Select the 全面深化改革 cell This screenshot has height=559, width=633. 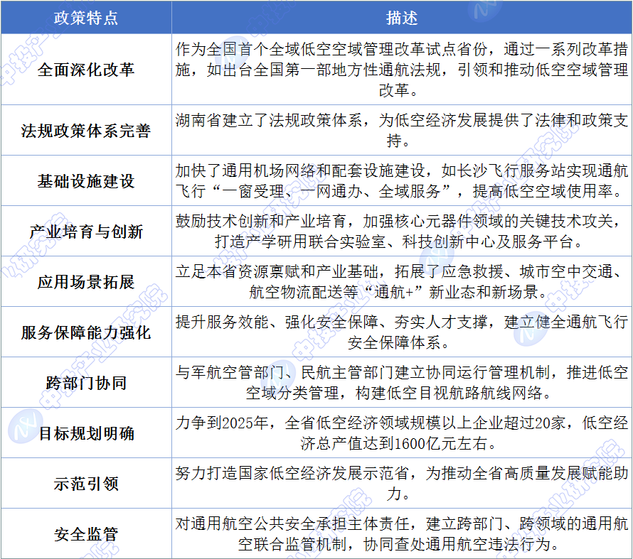(86, 70)
